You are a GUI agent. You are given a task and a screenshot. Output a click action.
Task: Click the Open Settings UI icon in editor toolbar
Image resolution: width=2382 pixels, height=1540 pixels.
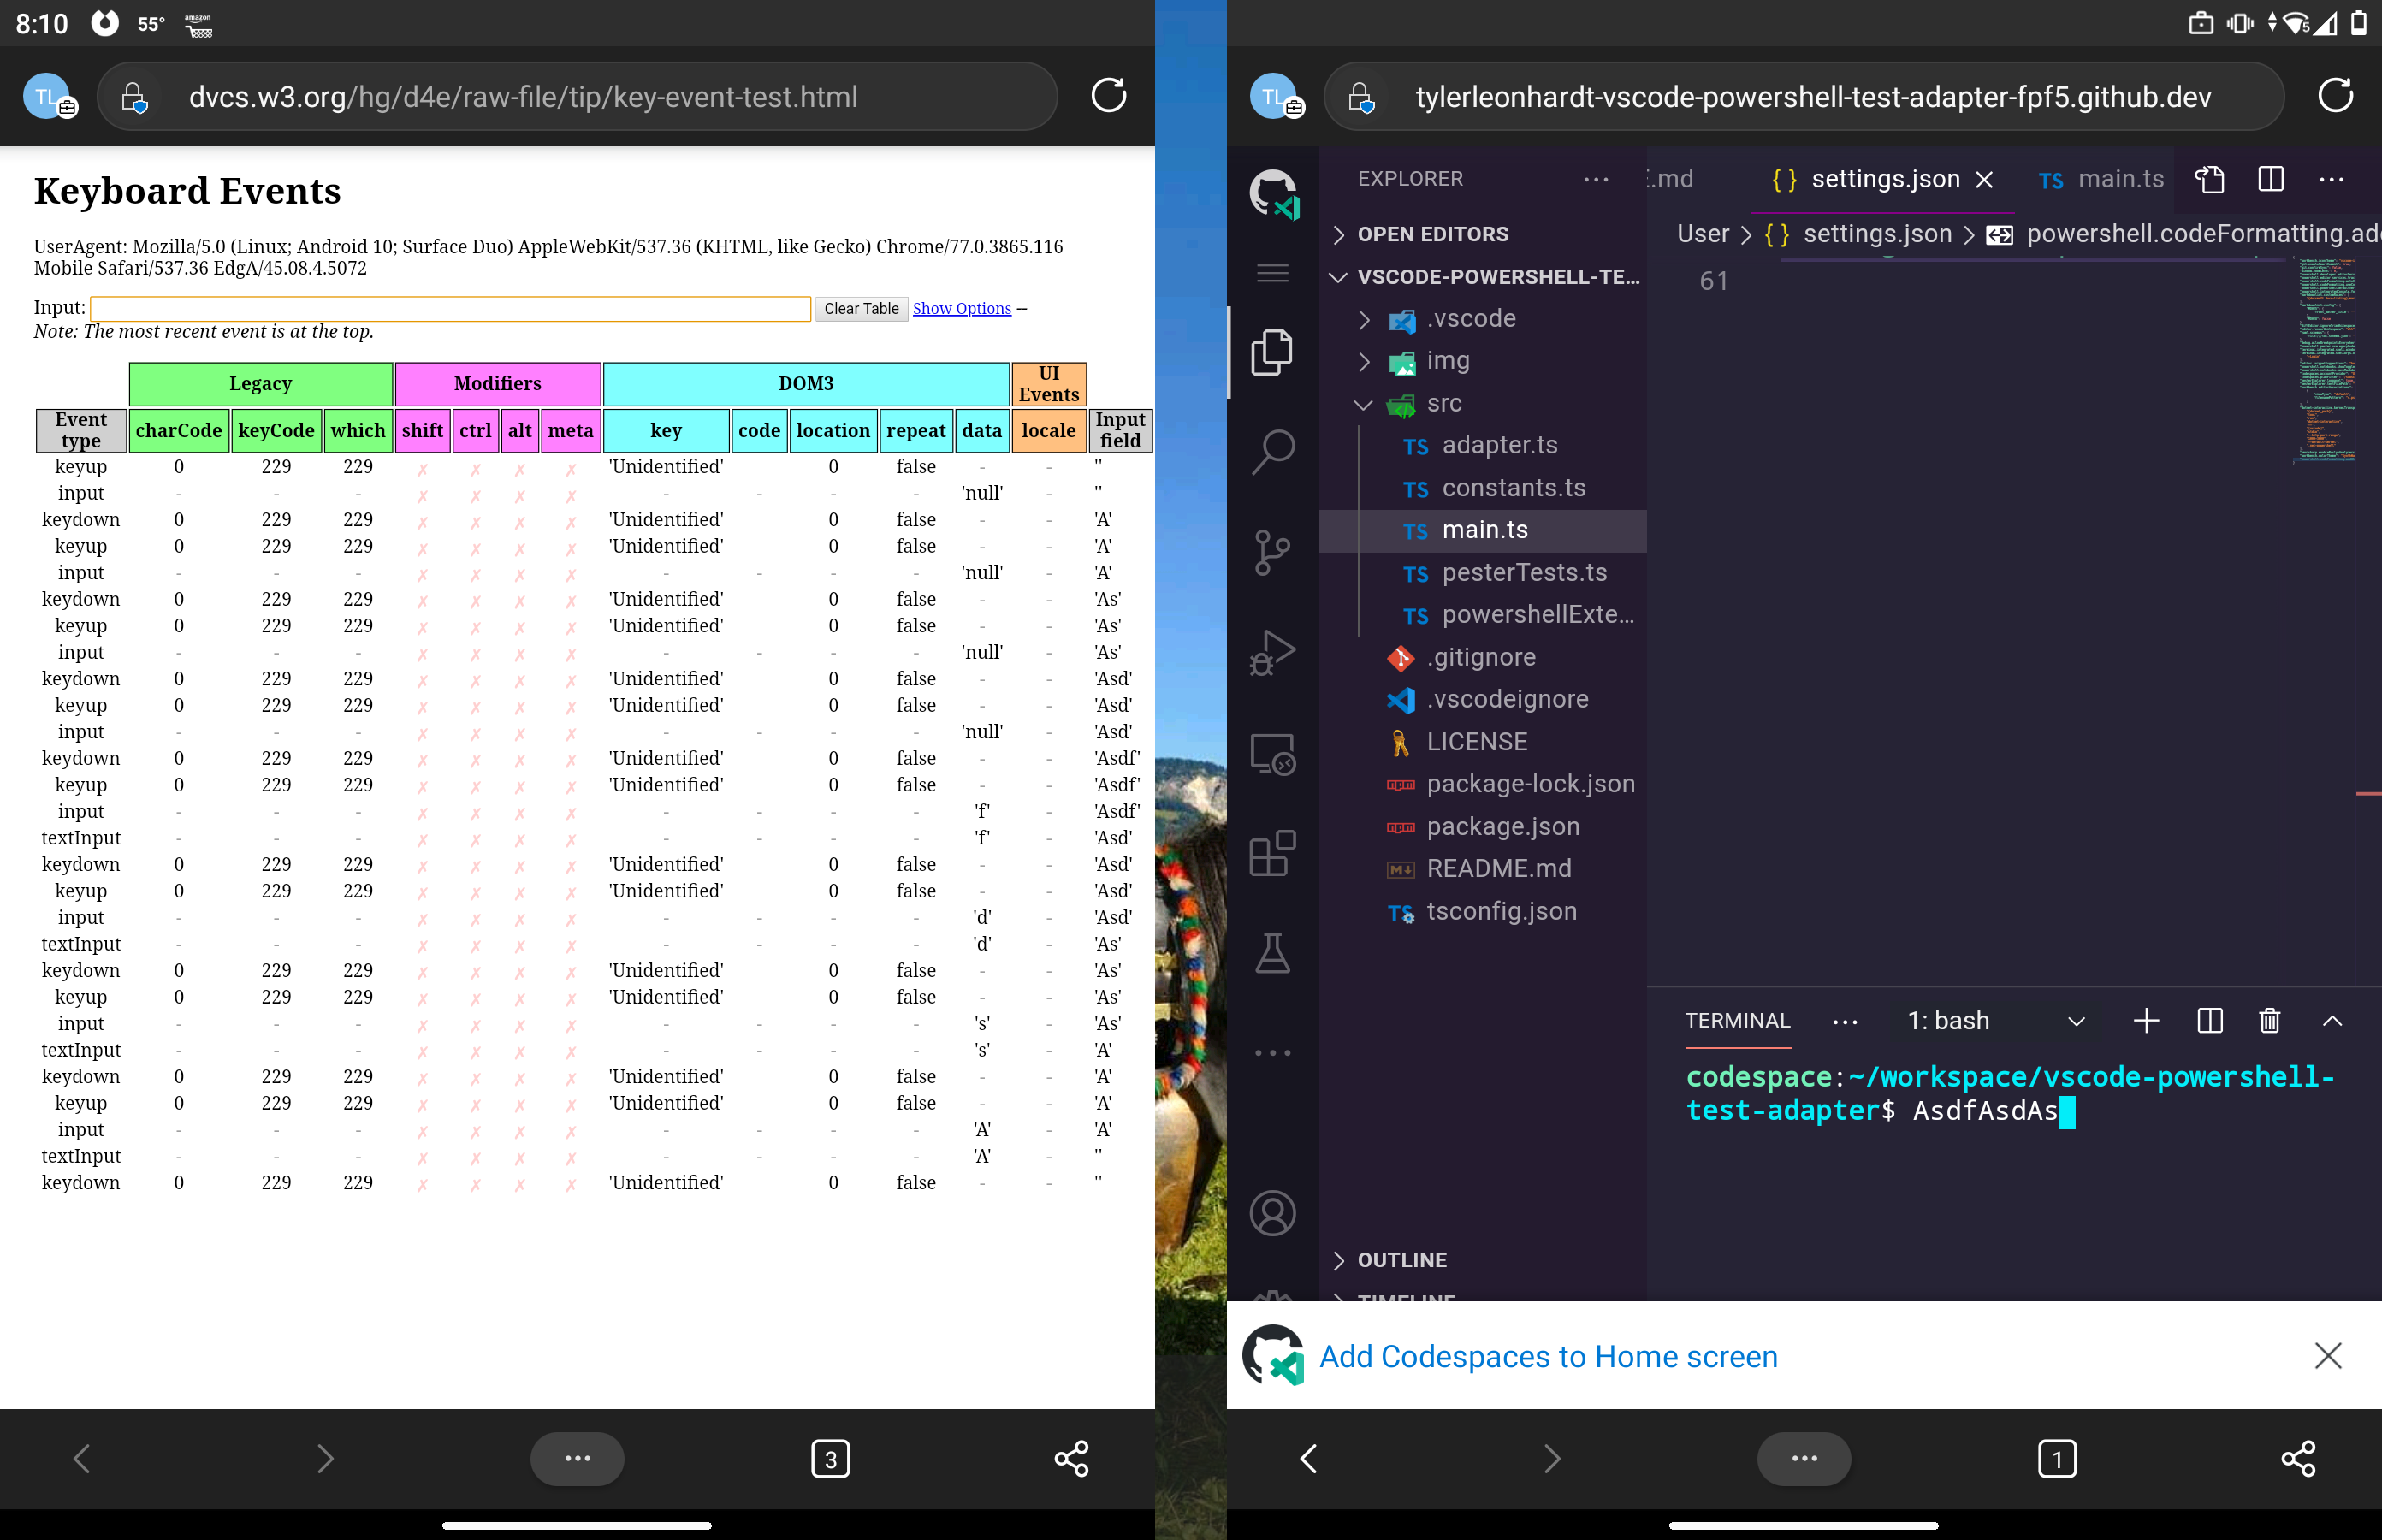(2209, 179)
